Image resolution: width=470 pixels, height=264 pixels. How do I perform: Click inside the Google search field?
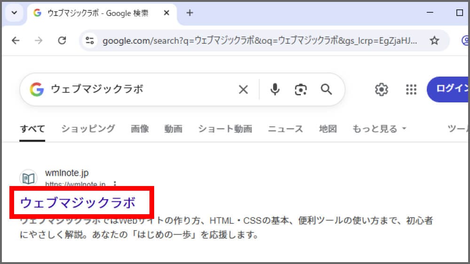(141, 89)
